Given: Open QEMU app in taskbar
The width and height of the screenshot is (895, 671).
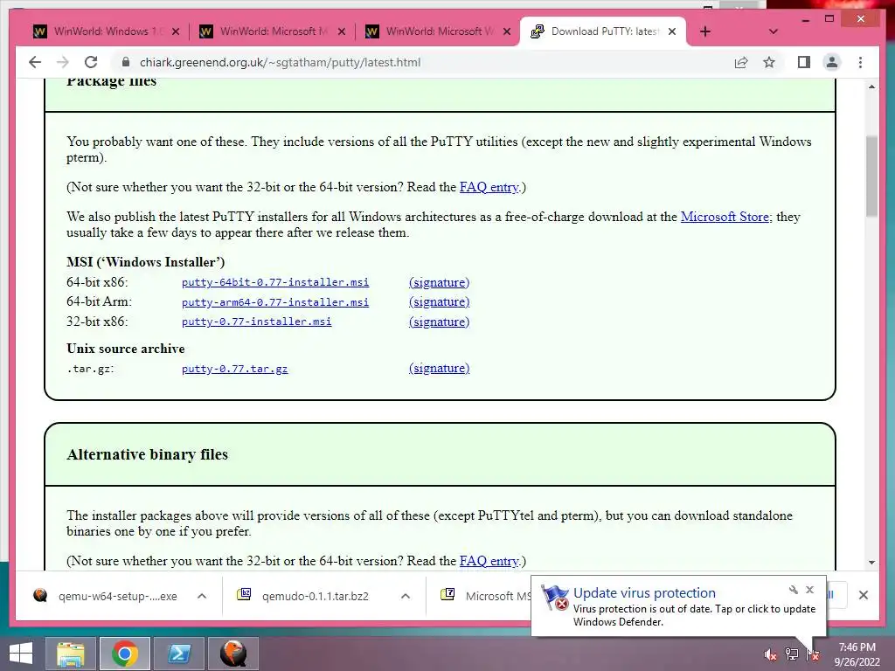Looking at the screenshot, I should coord(232,654).
